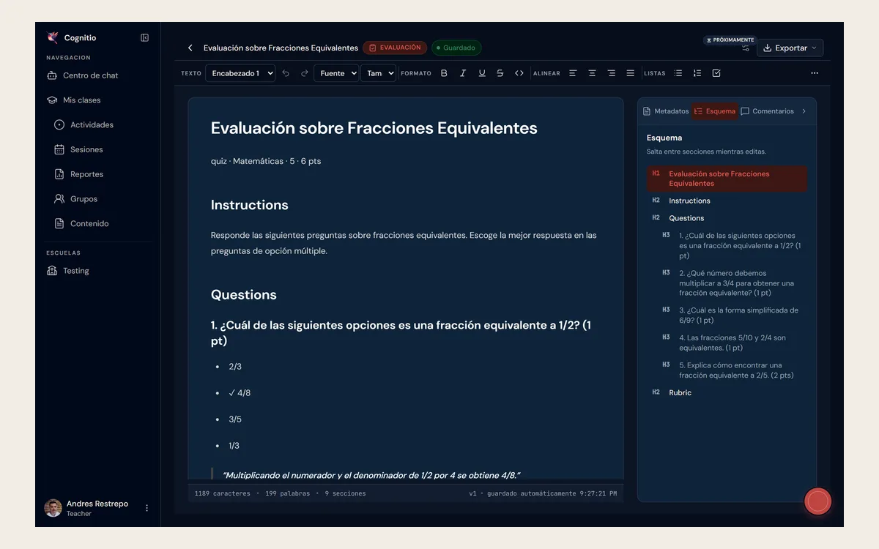Click the Questions heading in document
This screenshot has height=549, width=879.
243,295
